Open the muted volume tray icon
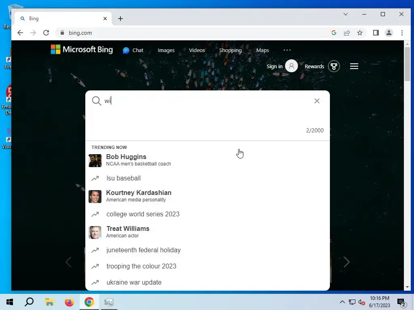 (x=362, y=302)
